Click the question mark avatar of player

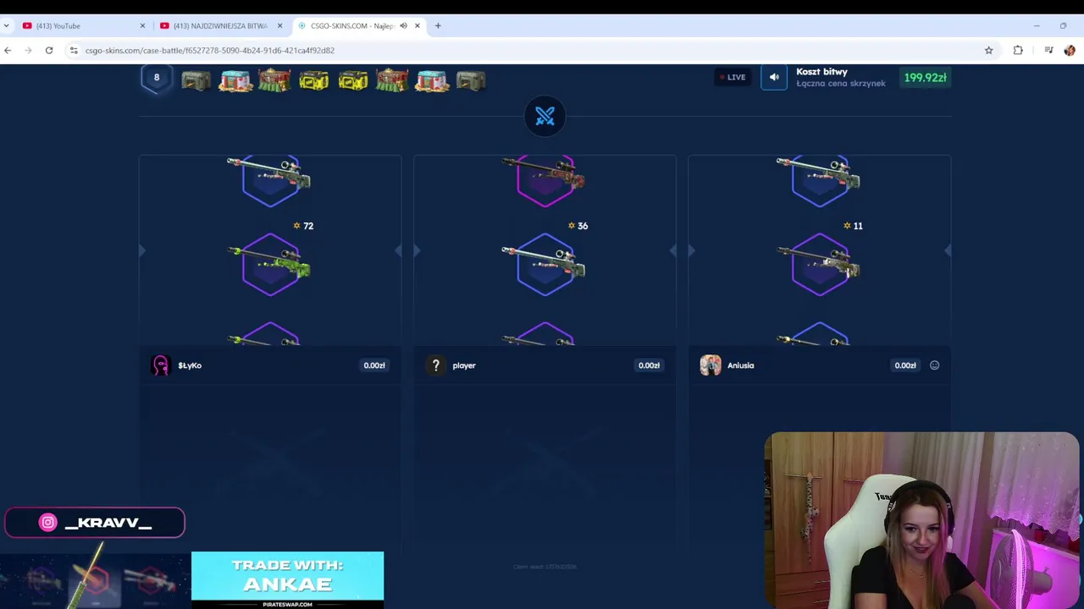point(435,365)
